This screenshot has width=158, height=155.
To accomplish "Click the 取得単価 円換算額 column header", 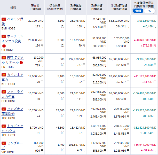I will (x=75, y=7).
